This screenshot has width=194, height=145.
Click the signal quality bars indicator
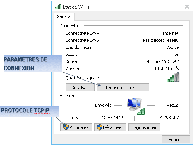point(173,77)
